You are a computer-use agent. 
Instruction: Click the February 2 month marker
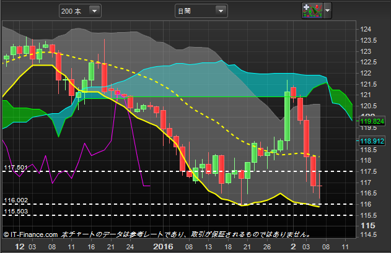point(293,247)
